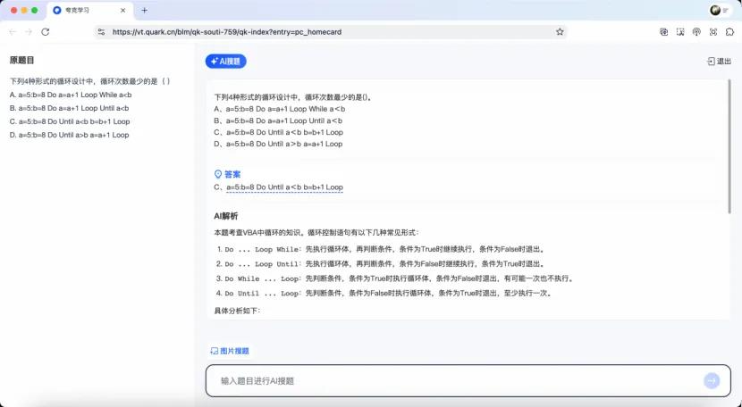The height and width of the screenshot is (407, 742).
Task: Click the 原题目 heading in left panel
Action: coord(21,60)
